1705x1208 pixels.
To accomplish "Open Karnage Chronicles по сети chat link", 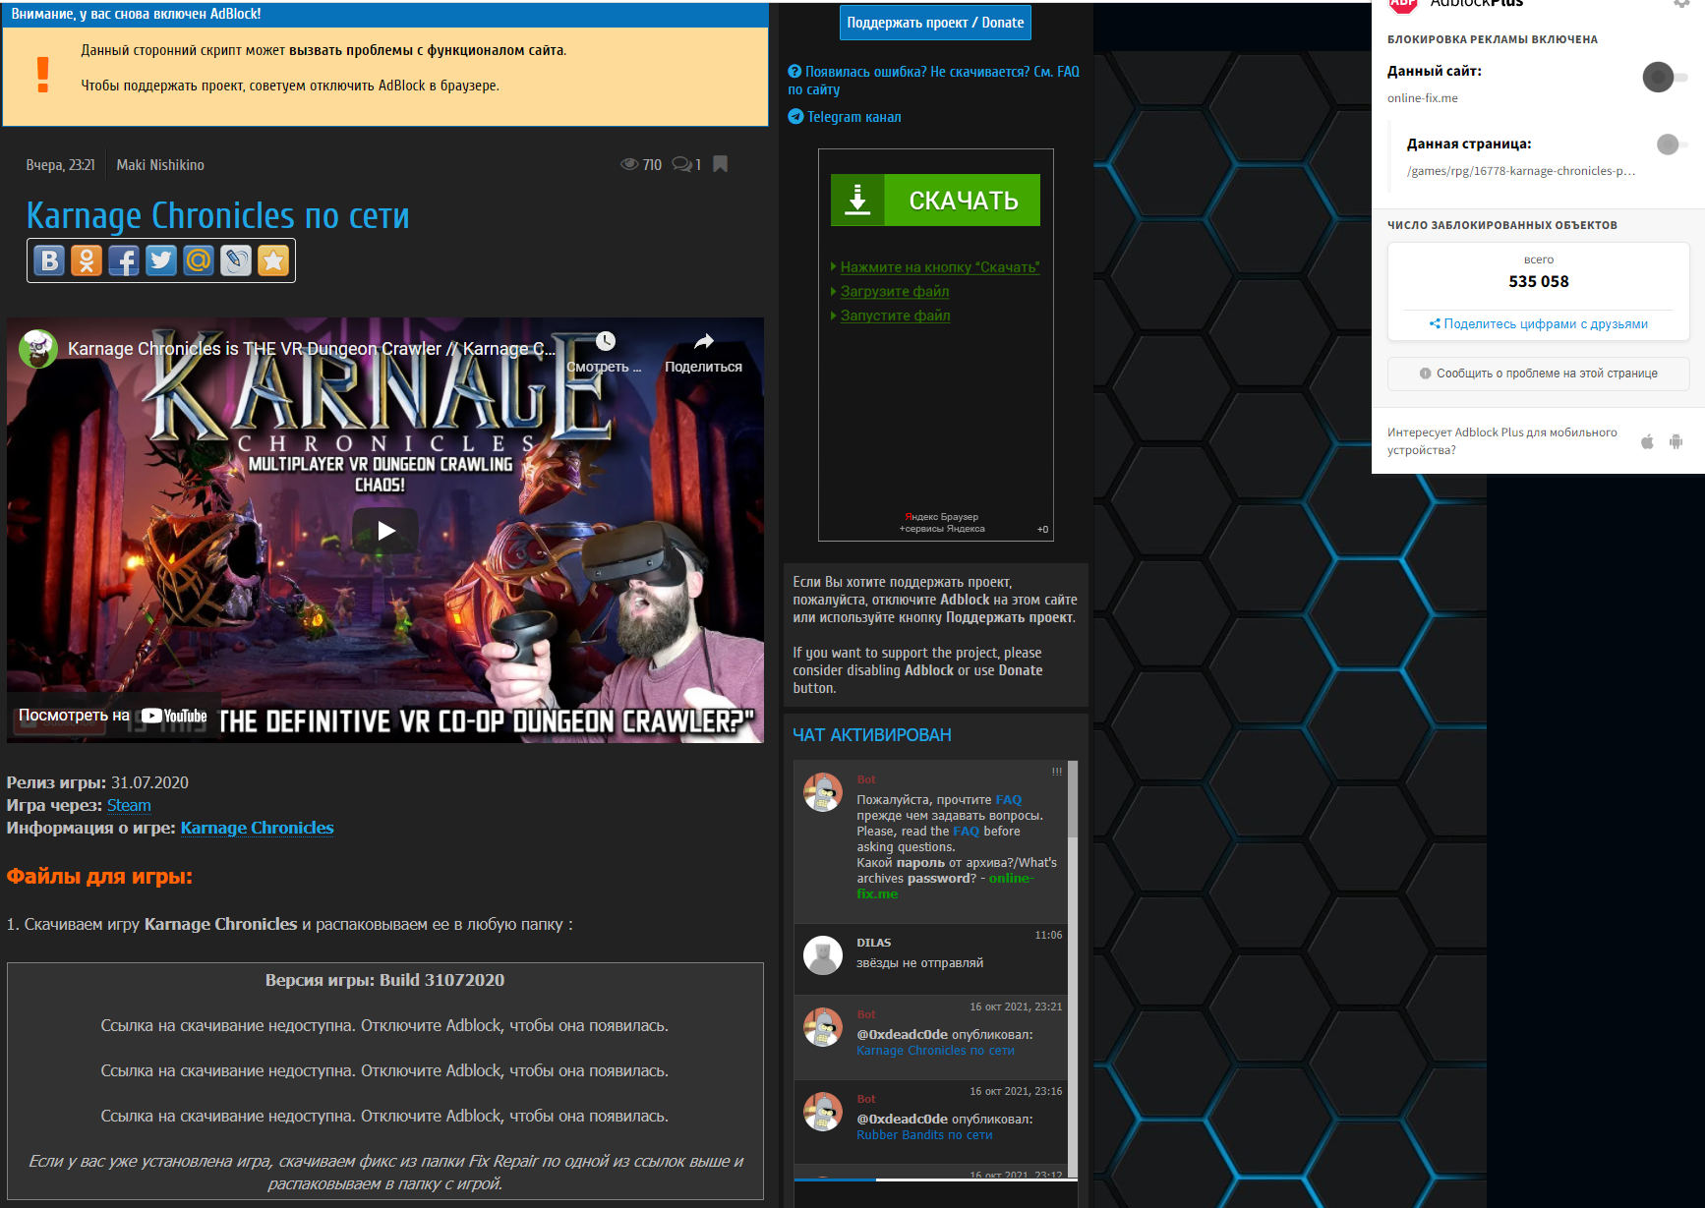I will click(x=935, y=1051).
